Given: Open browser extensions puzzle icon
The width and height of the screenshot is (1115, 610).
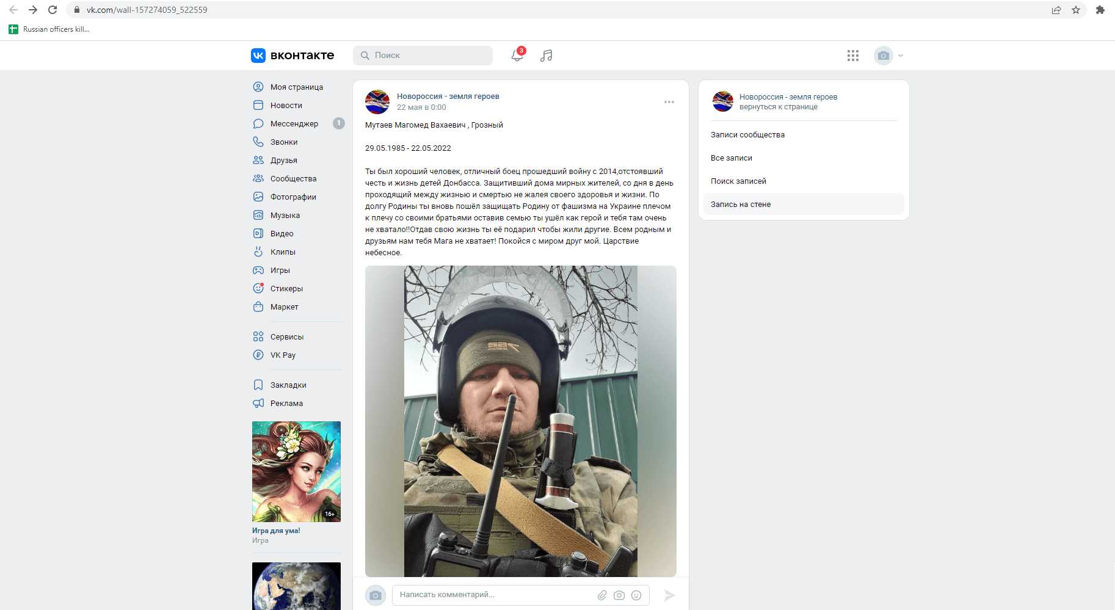Looking at the screenshot, I should coord(1100,10).
